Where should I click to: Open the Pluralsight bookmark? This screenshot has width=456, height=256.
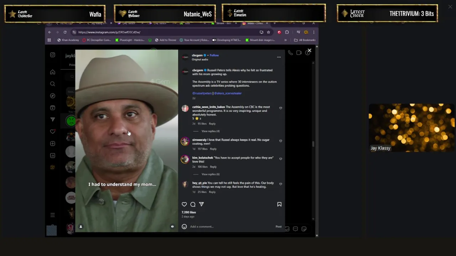[130, 40]
